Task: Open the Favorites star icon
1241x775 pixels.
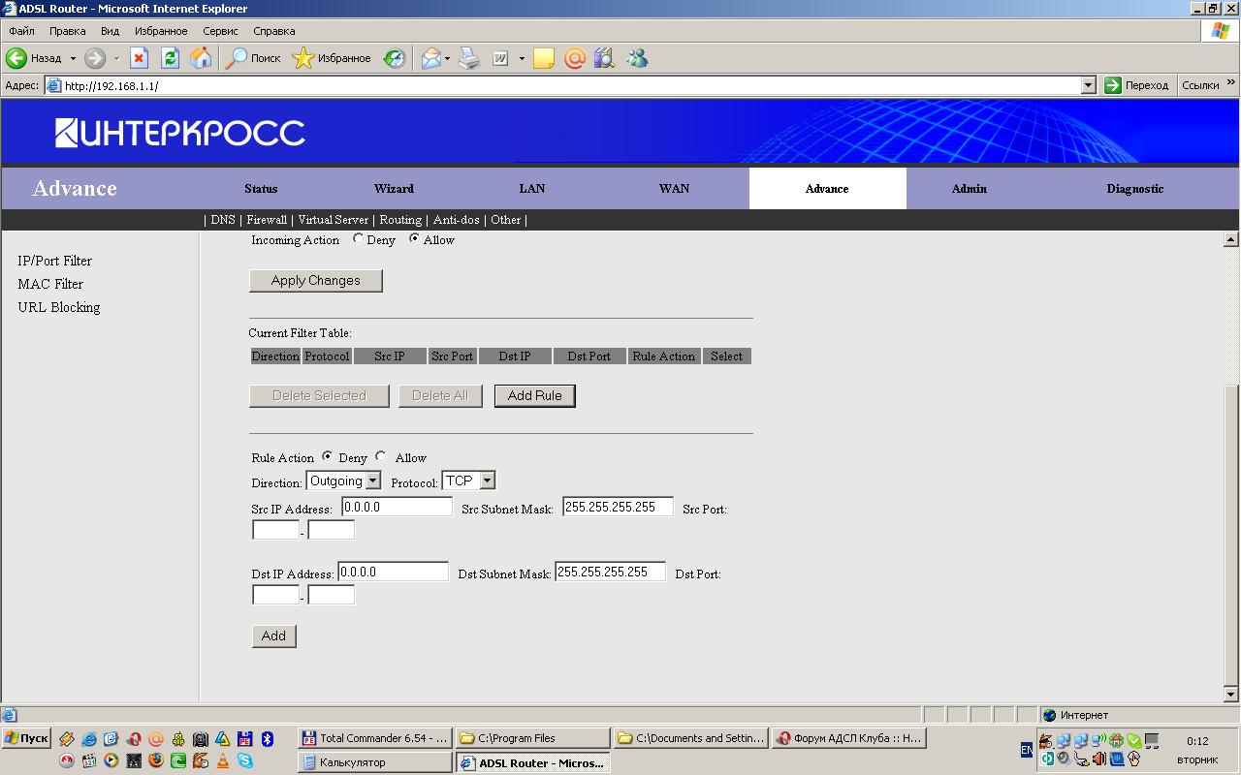Action: tap(303, 58)
